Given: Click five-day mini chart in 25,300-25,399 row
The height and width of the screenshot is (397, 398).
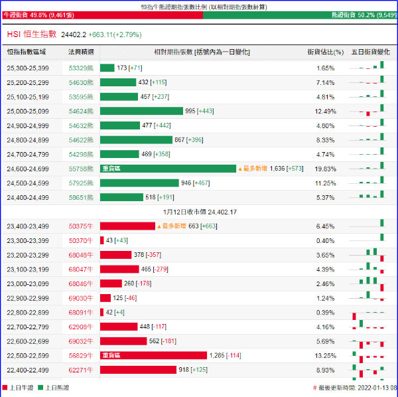Looking at the screenshot, I should [367, 65].
